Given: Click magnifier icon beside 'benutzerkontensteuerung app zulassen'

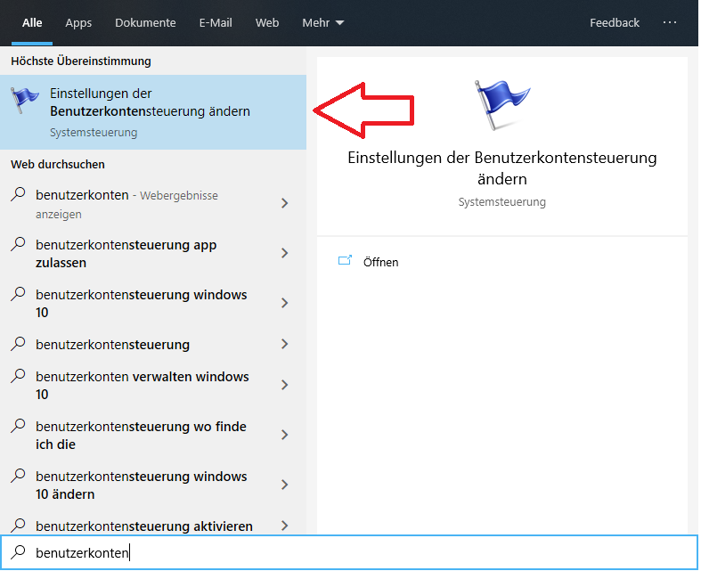Looking at the screenshot, I should (x=18, y=245).
